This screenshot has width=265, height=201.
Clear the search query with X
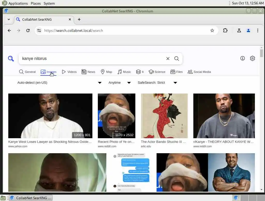click(168, 59)
